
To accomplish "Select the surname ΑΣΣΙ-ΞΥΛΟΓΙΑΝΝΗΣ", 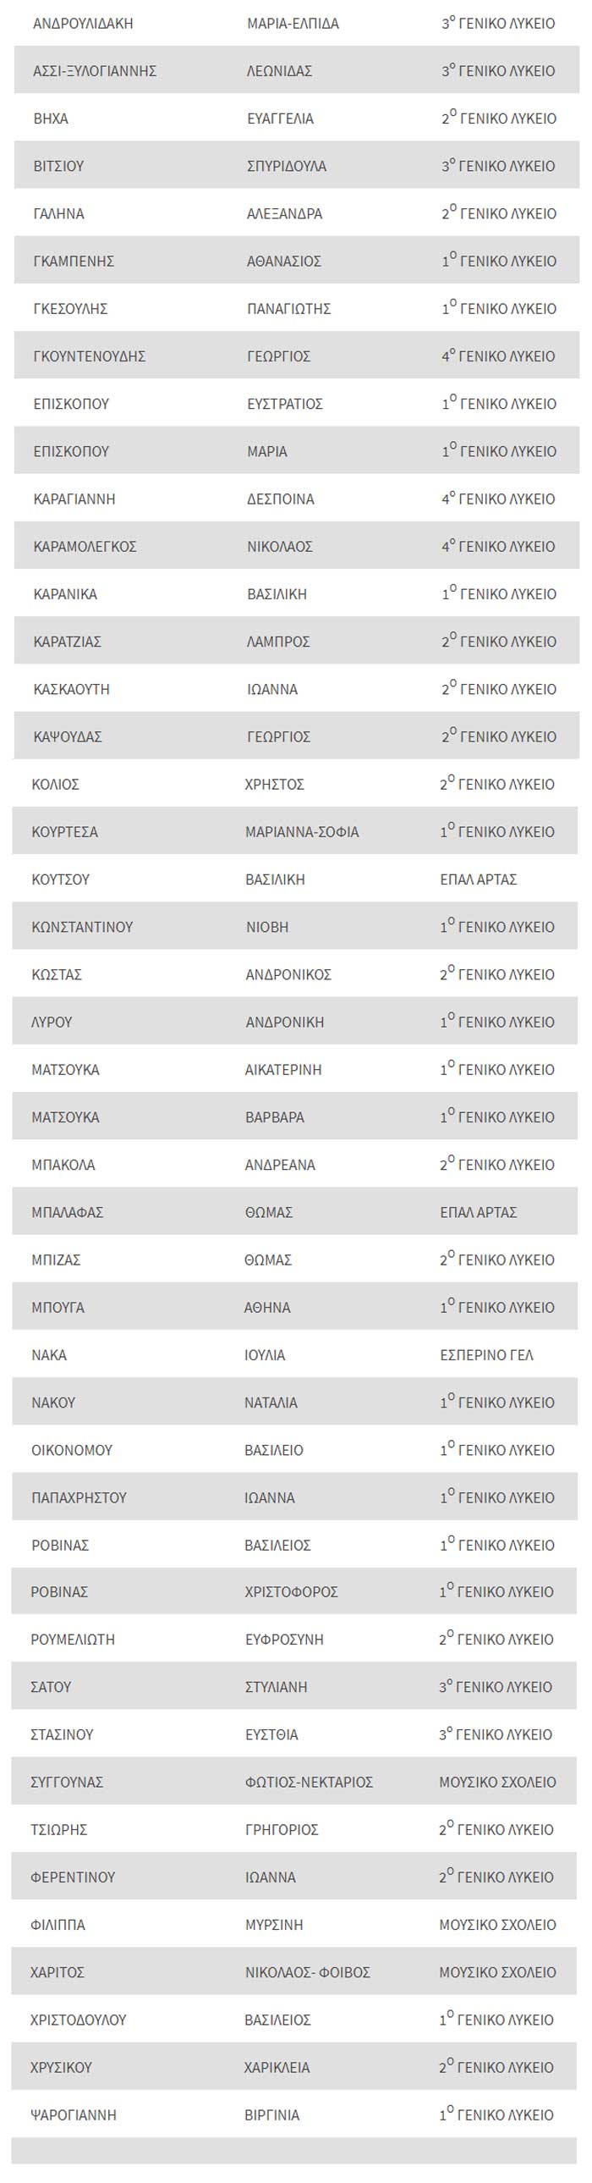I will pyautogui.click(x=95, y=71).
